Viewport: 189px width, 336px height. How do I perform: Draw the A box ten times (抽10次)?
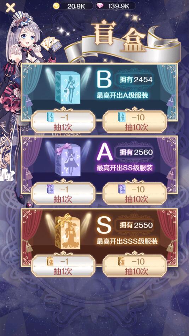coord(135,194)
